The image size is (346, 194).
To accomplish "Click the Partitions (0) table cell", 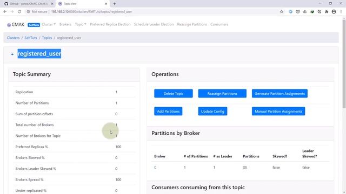I will point(245,168).
